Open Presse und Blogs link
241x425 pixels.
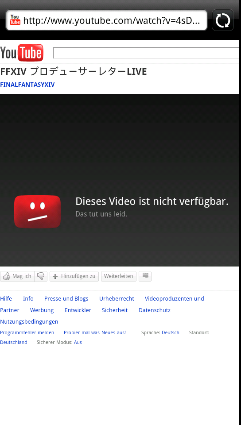coord(66,299)
